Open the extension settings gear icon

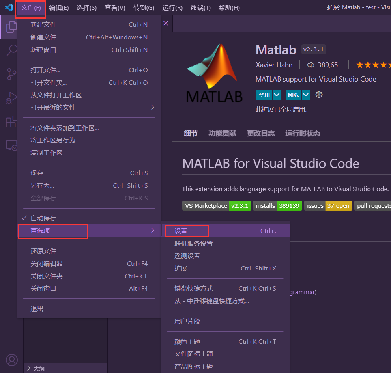(x=319, y=95)
